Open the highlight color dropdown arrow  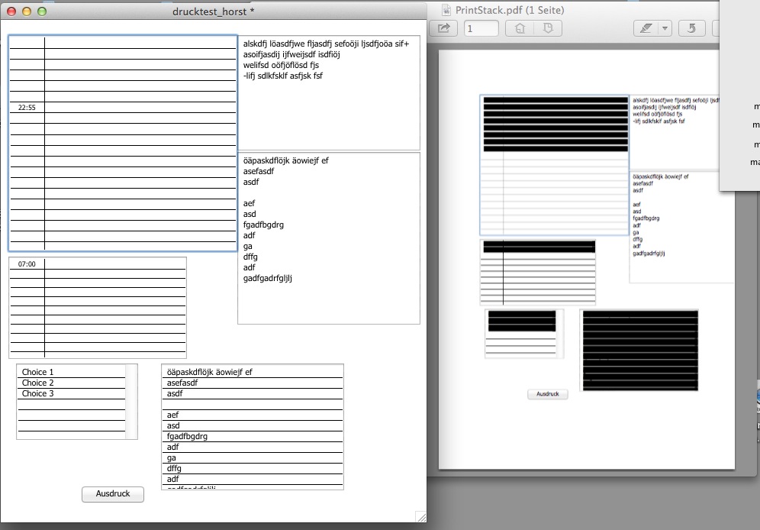665,28
